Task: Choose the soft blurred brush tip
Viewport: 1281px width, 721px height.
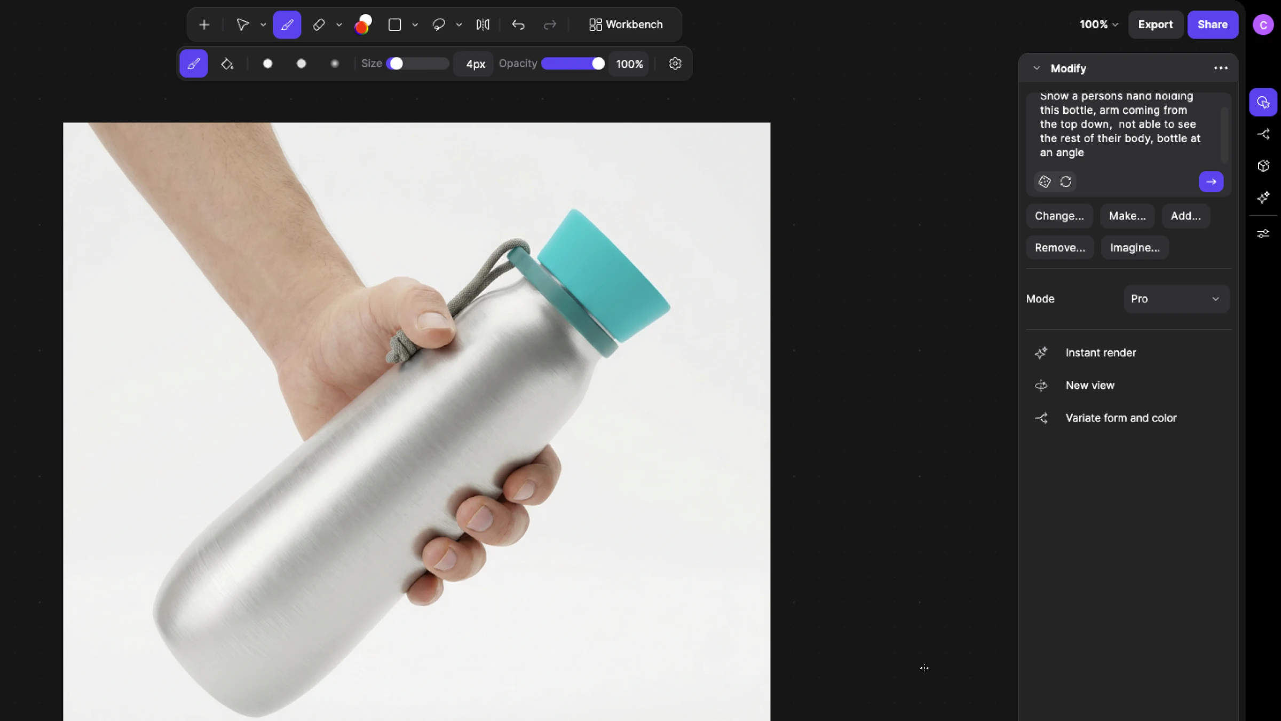Action: pyautogui.click(x=335, y=64)
